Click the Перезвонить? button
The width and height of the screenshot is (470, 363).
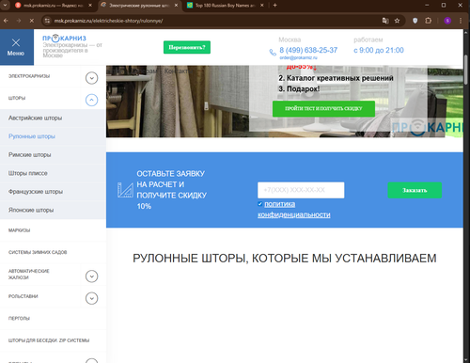187,47
